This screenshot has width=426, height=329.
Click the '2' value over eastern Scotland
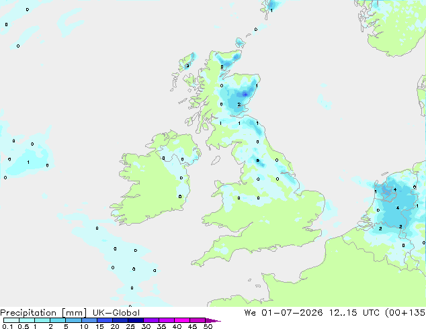pos(239,105)
